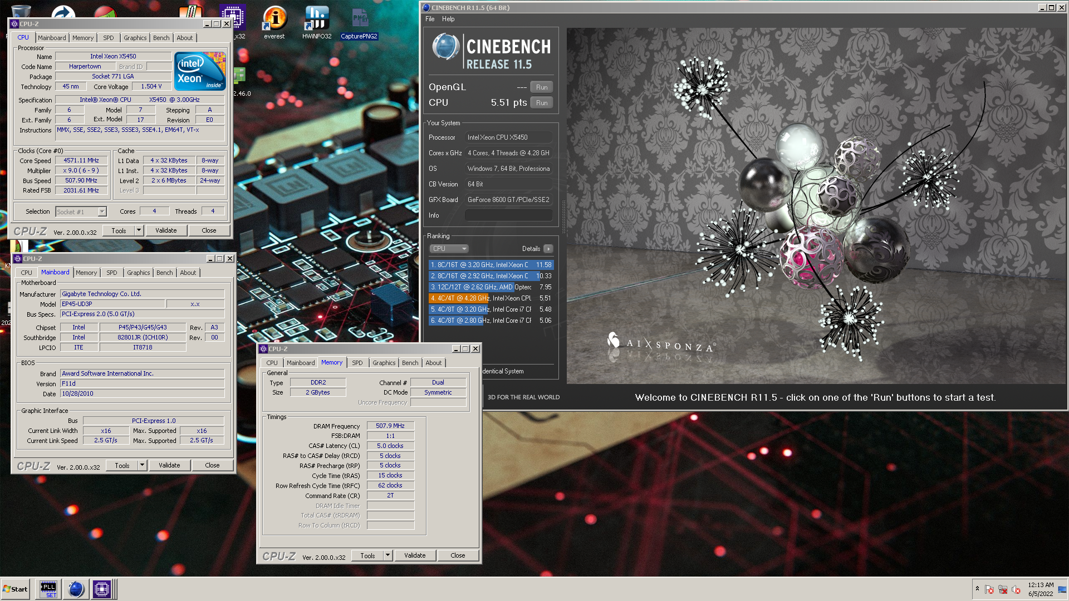This screenshot has width=1069, height=601.
Task: Expand Tools arrow in CPU-Z CPU window
Action: click(x=139, y=230)
